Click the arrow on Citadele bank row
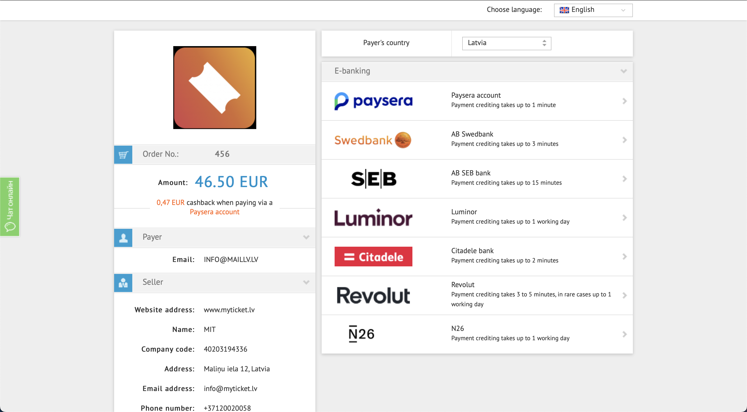747x412 pixels. tap(624, 257)
